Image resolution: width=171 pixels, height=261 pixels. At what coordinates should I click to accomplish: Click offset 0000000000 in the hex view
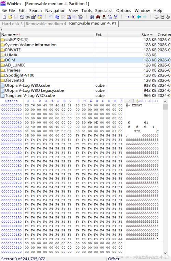[x=12, y=105]
